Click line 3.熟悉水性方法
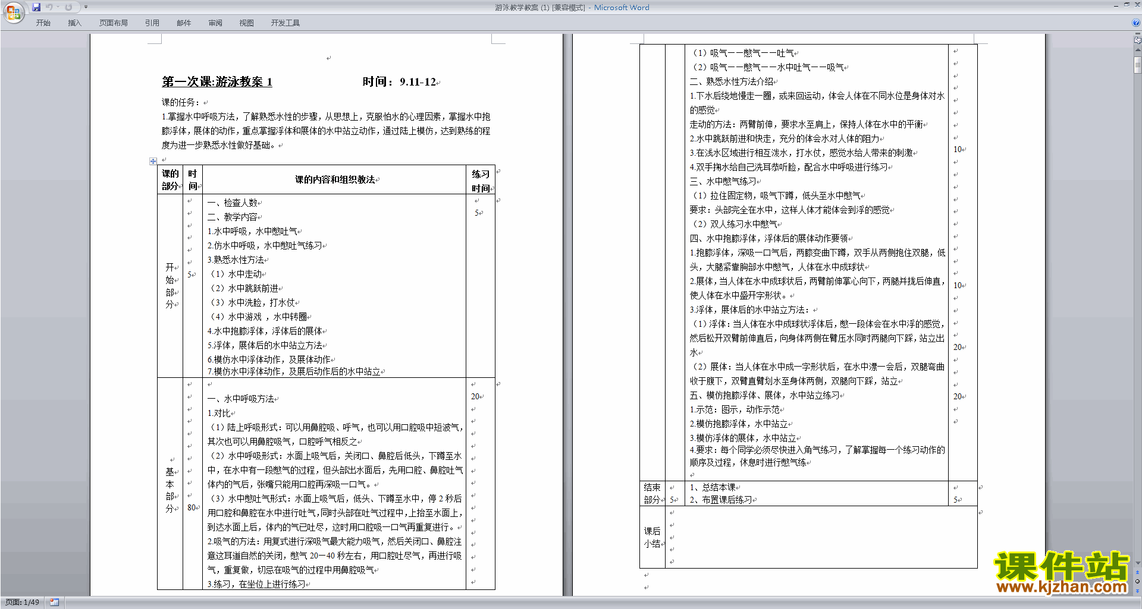 pyautogui.click(x=236, y=260)
